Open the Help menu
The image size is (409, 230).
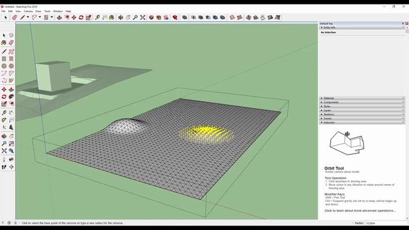tap(68, 11)
